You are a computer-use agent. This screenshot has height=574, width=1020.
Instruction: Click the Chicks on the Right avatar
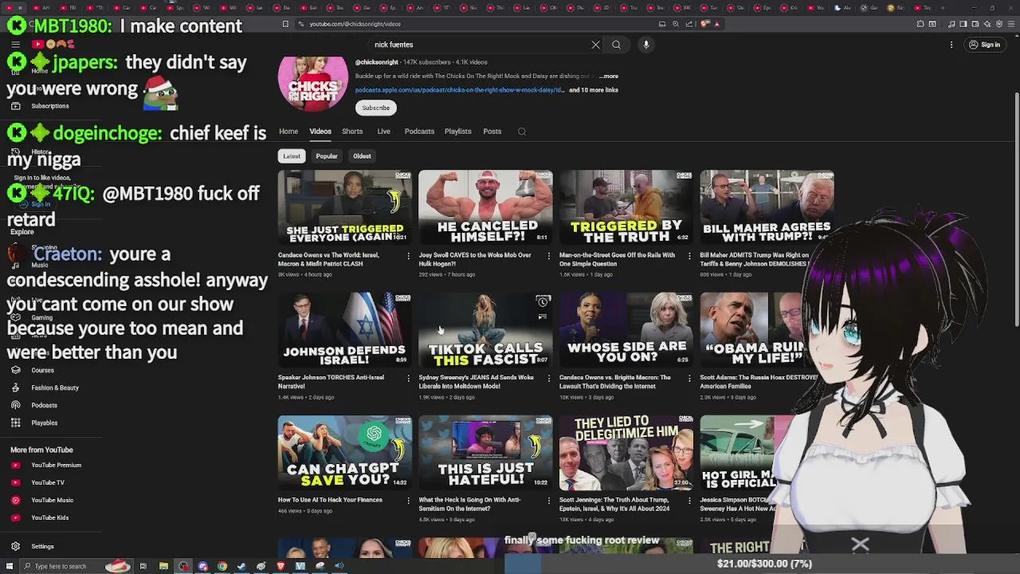(x=313, y=82)
